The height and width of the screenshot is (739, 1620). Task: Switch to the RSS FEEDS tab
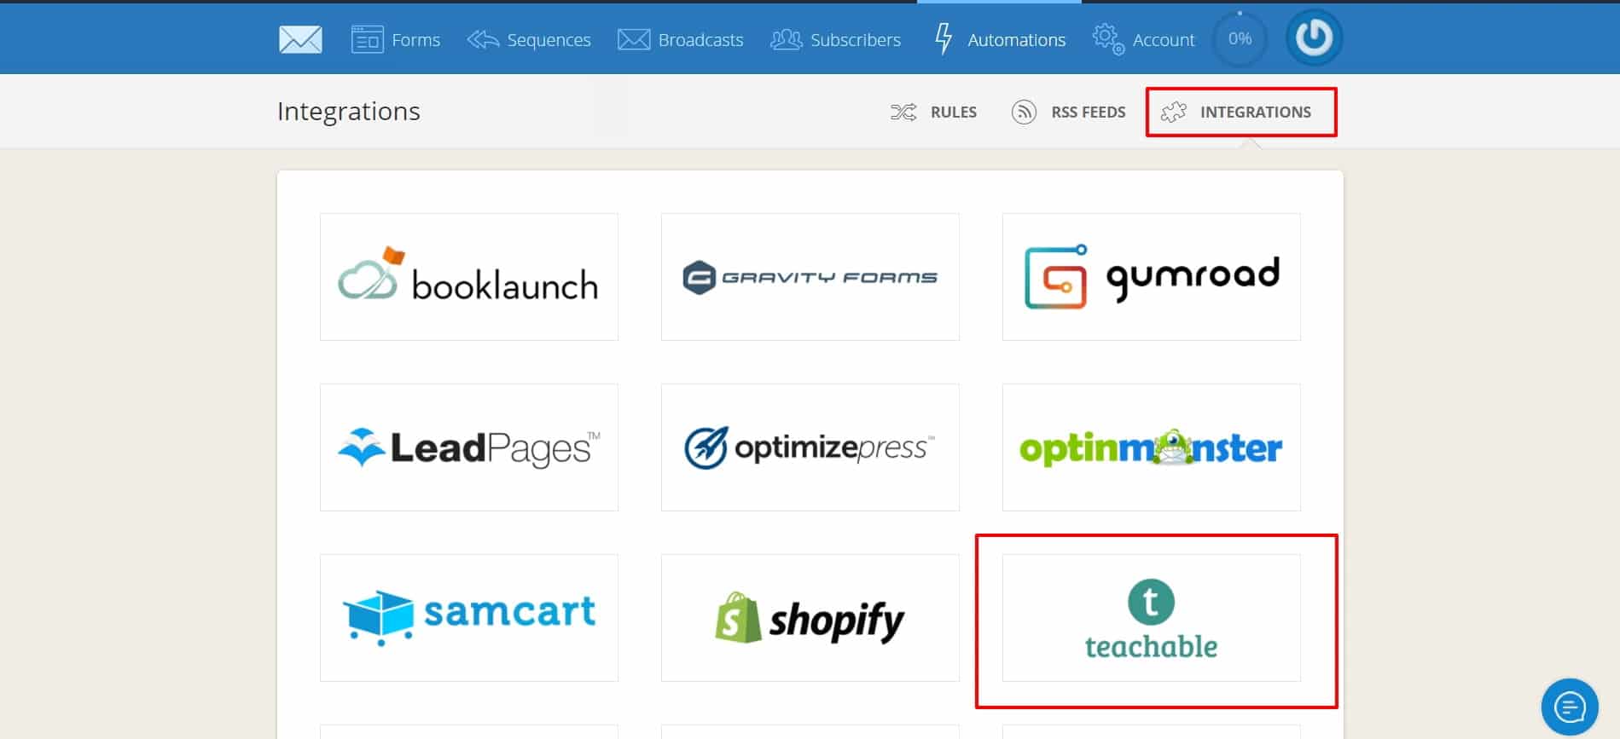coord(1068,112)
